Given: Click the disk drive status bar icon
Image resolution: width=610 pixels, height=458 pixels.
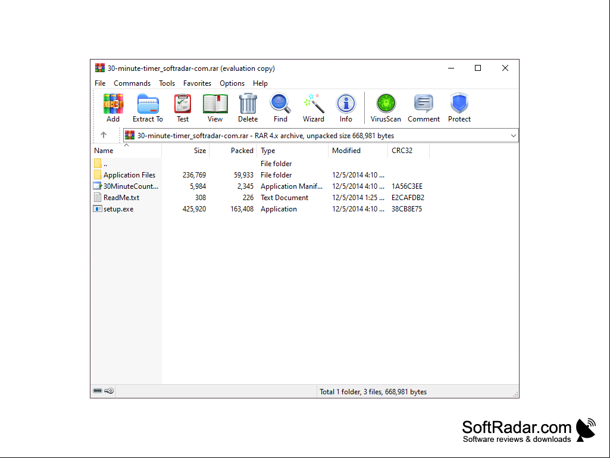Looking at the screenshot, I should click(98, 391).
